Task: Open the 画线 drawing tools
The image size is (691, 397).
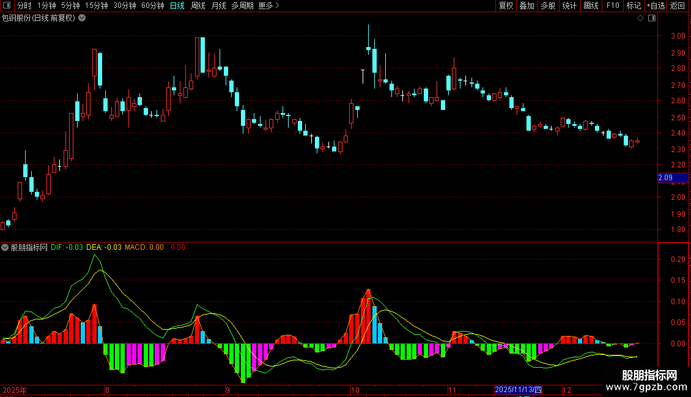Action: (x=591, y=5)
